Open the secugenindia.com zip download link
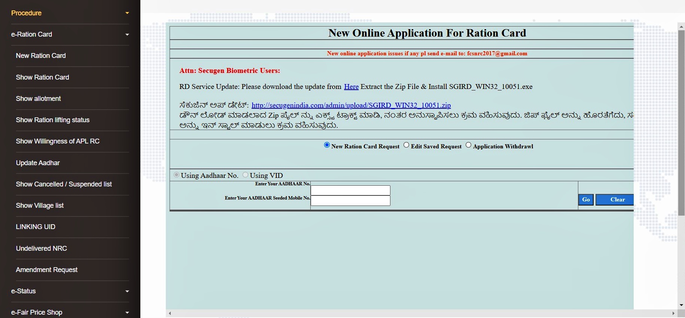This screenshot has height=318, width=685. [351, 105]
